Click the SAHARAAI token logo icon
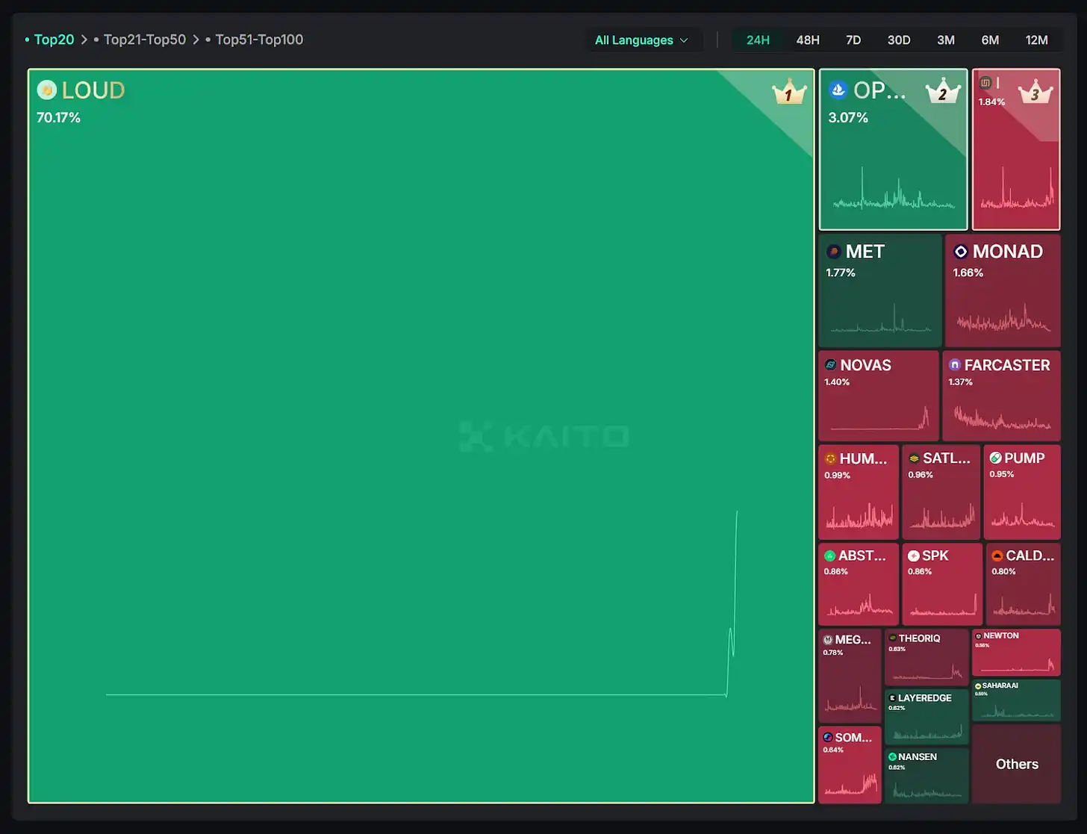This screenshot has height=834, width=1087. [x=978, y=686]
